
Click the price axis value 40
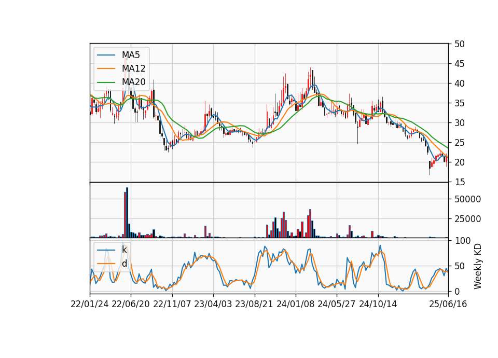(x=460, y=84)
